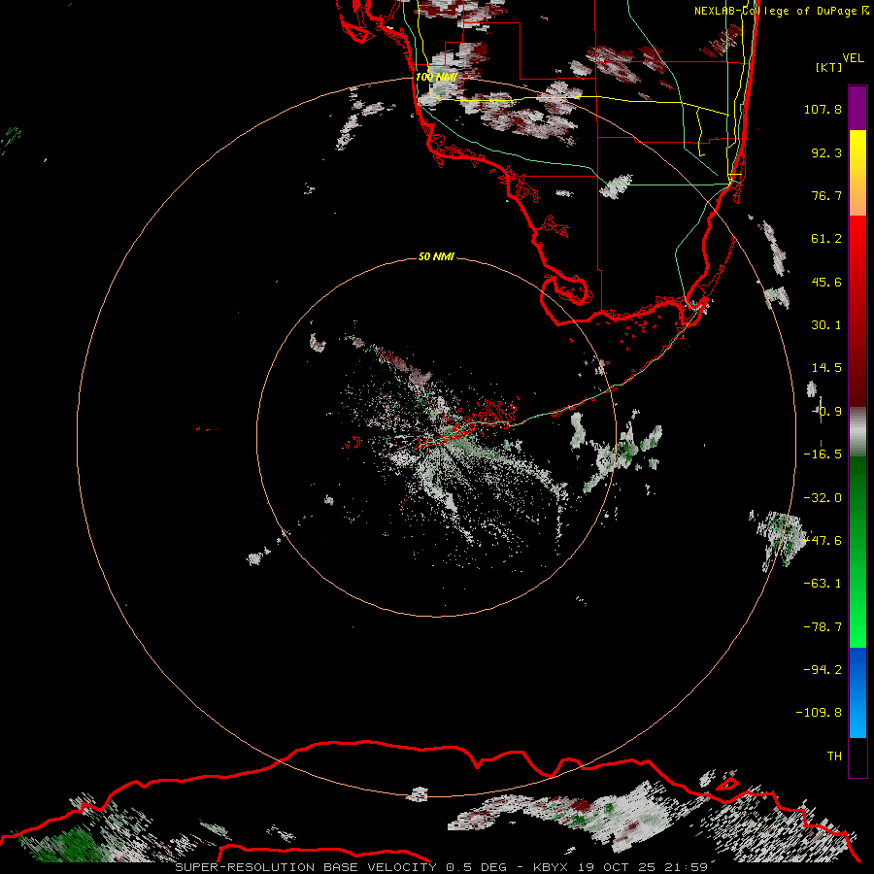Click the -32.0 velocity scale value
The image size is (874, 874).
[x=823, y=498]
